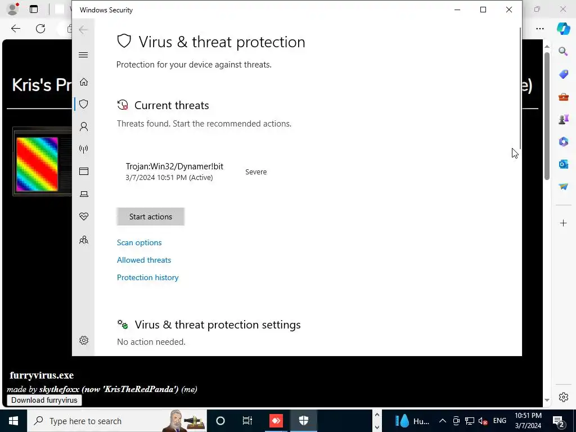Viewport: 576px width, 432px height.
Task: Switch to the red app on the taskbar
Action: point(276,421)
